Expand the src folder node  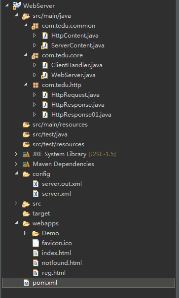click(x=16, y=203)
